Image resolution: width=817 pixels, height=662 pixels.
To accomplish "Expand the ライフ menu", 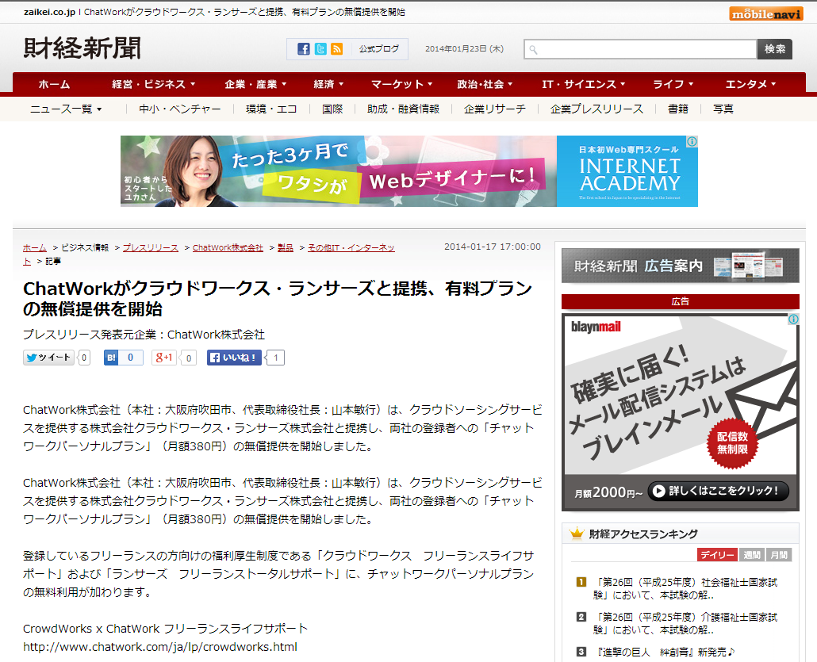I will click(x=673, y=84).
